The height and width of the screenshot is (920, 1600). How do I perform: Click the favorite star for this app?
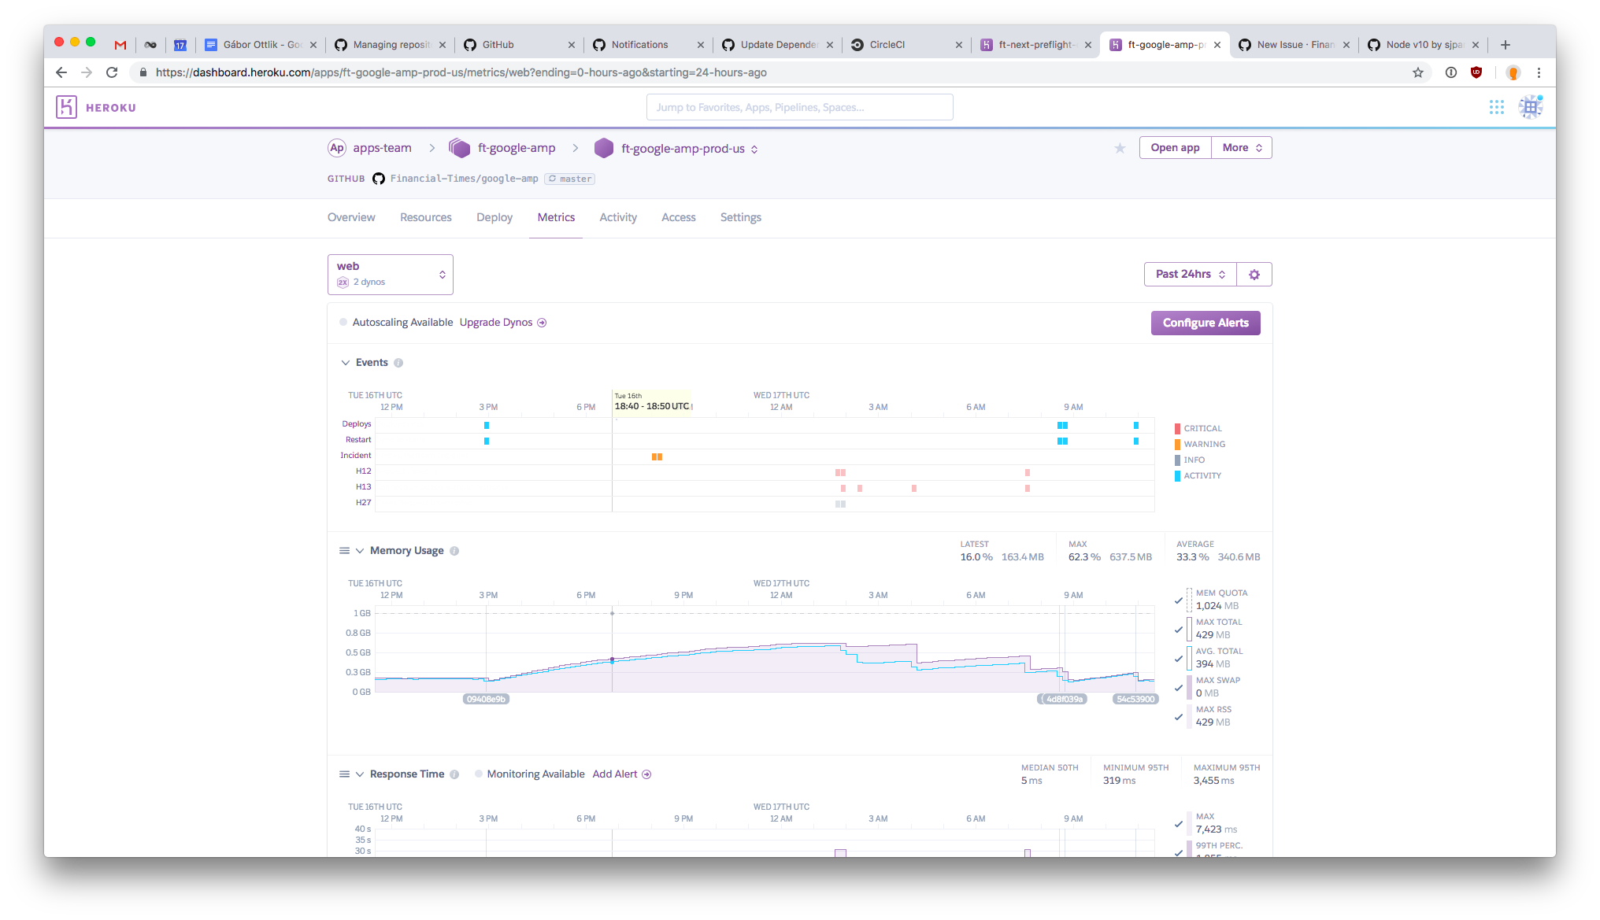[x=1120, y=148]
